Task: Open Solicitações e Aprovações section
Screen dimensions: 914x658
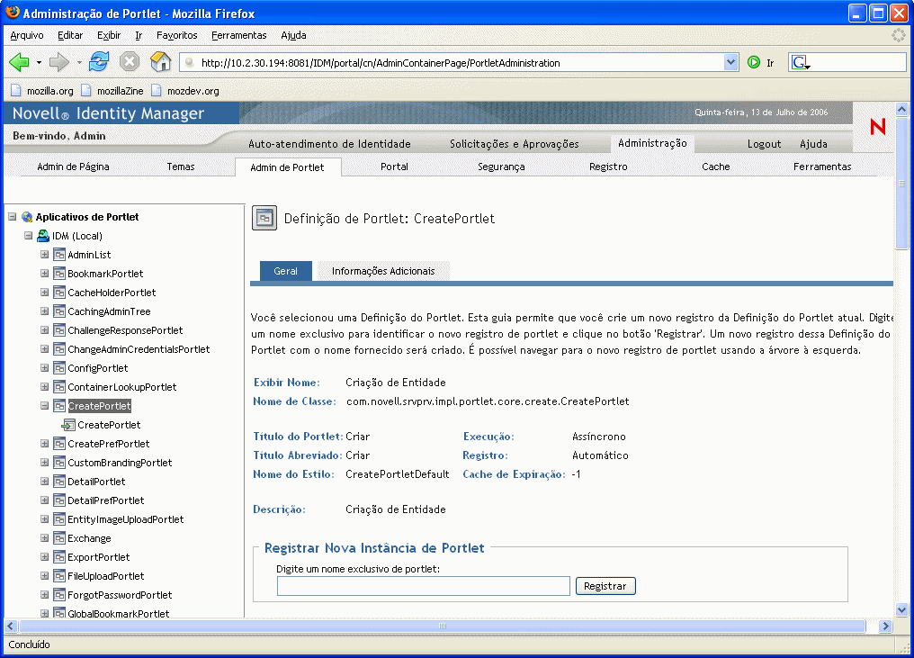Action: 515,143
